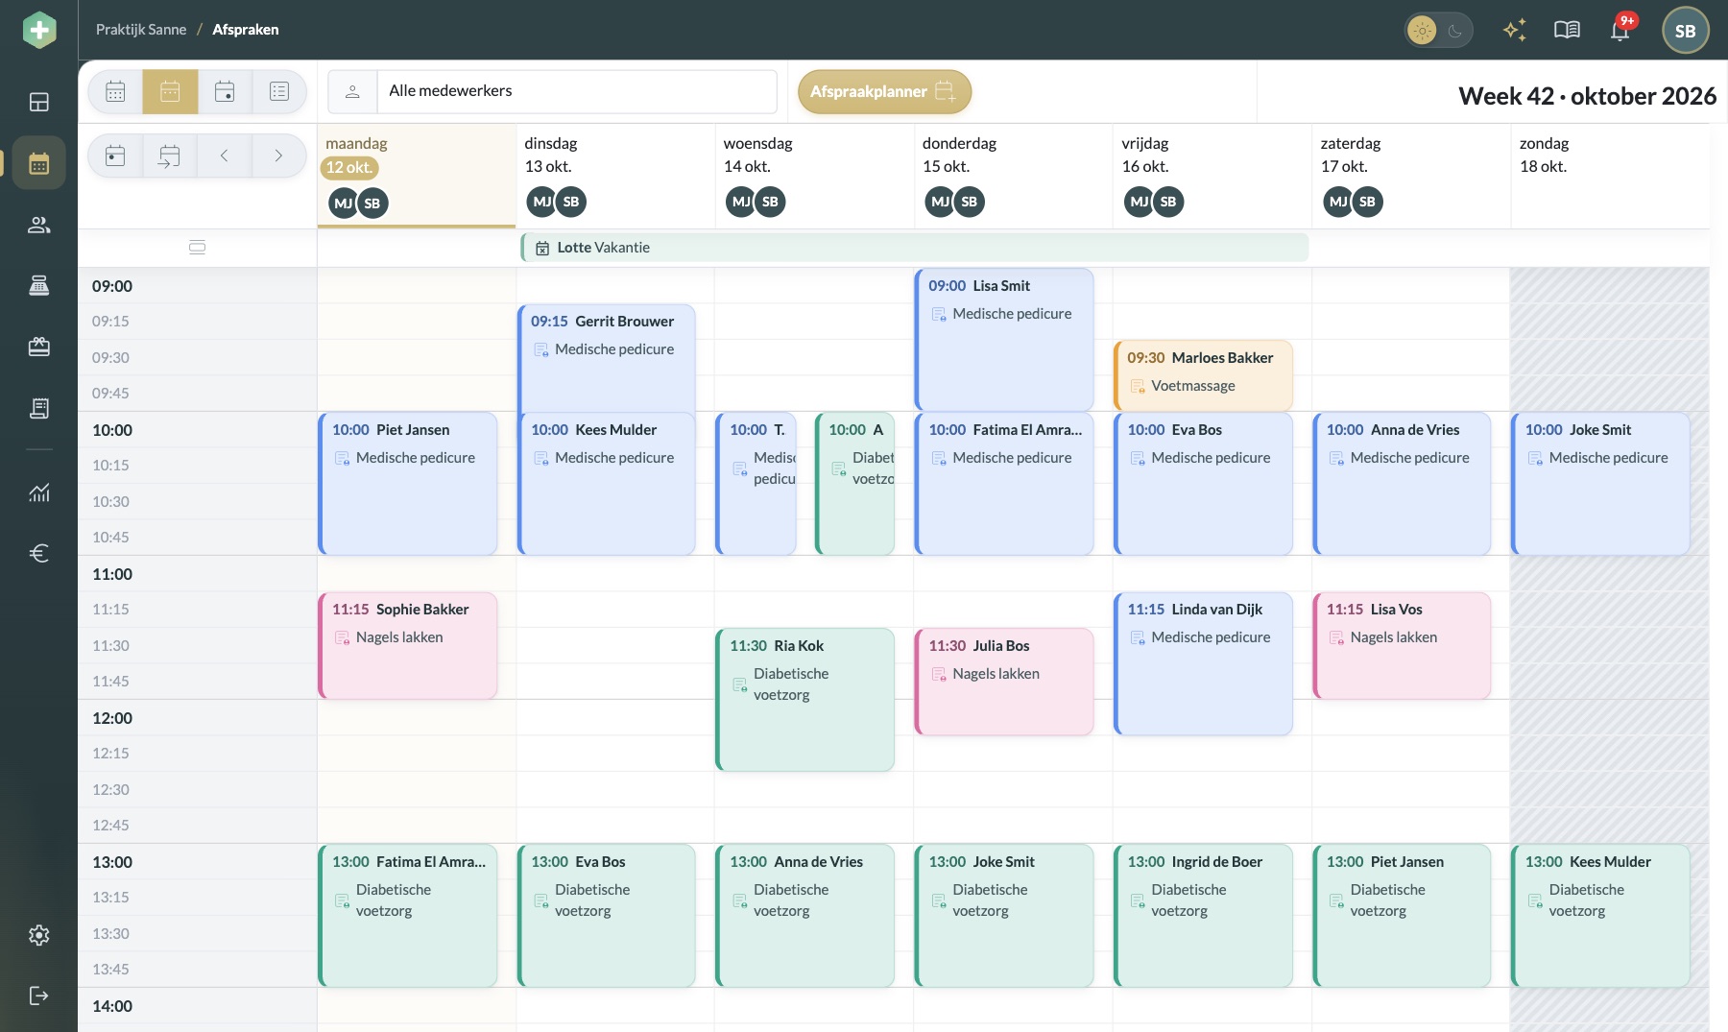Toggle MJ employee avatar on woensdag
The image size is (1728, 1032).
coord(740,202)
